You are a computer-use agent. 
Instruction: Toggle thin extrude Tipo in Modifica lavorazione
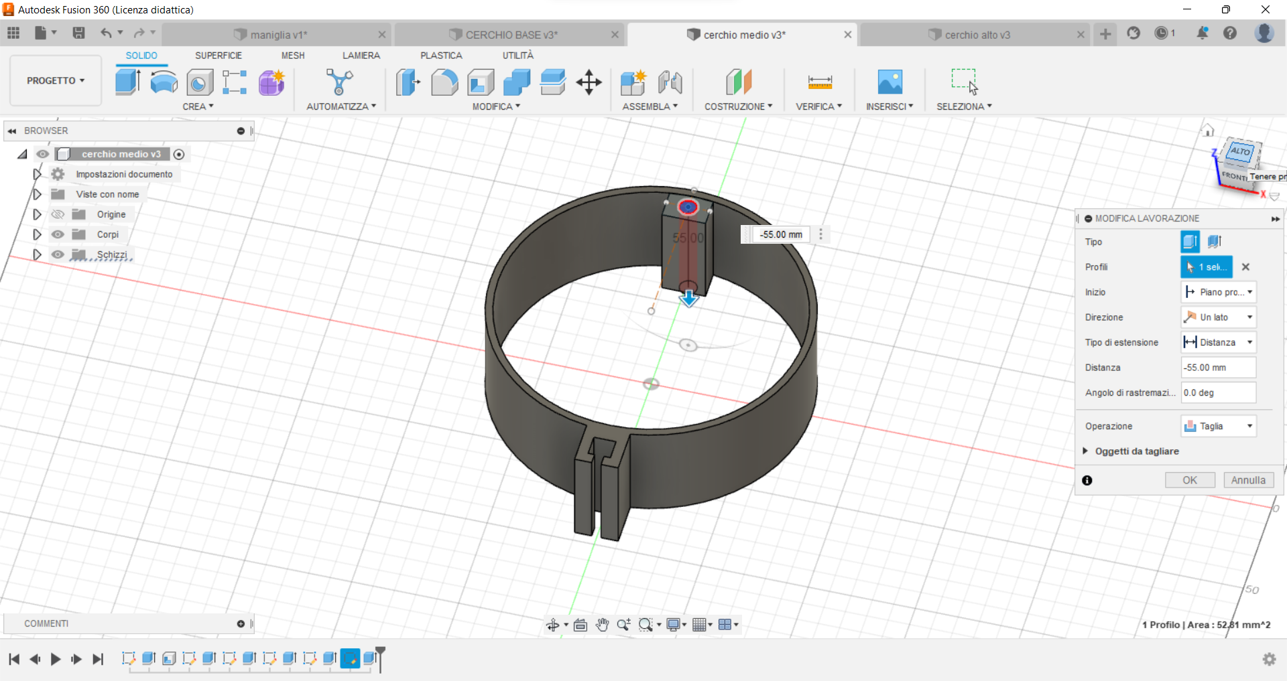pyautogui.click(x=1213, y=242)
